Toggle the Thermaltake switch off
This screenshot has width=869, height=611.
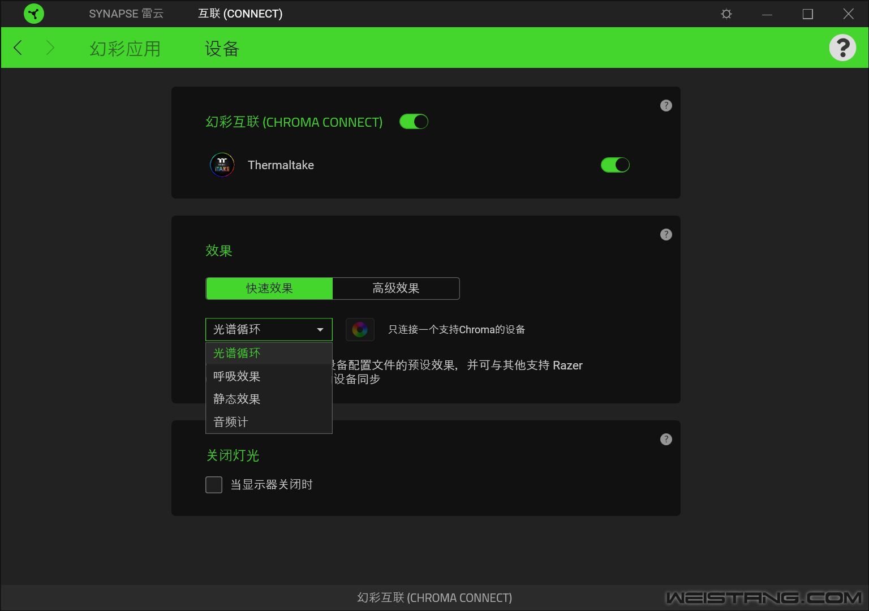point(615,165)
